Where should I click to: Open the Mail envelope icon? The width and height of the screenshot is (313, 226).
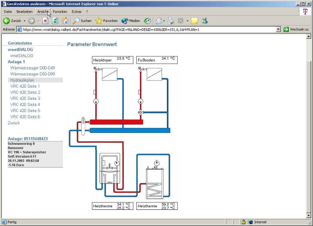pyautogui.click(x=159, y=21)
